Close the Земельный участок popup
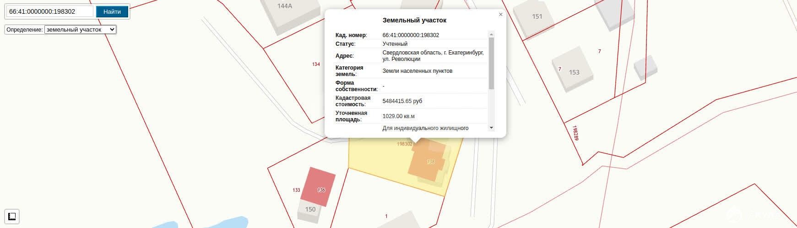797x228 pixels. coord(500,15)
